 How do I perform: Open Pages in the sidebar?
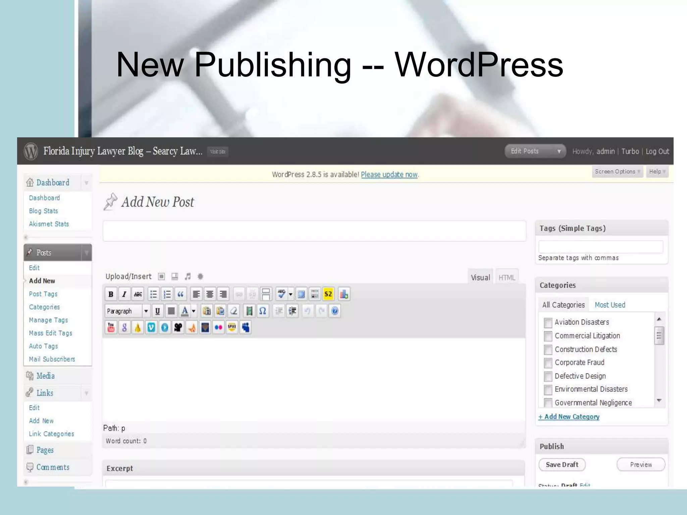(45, 450)
